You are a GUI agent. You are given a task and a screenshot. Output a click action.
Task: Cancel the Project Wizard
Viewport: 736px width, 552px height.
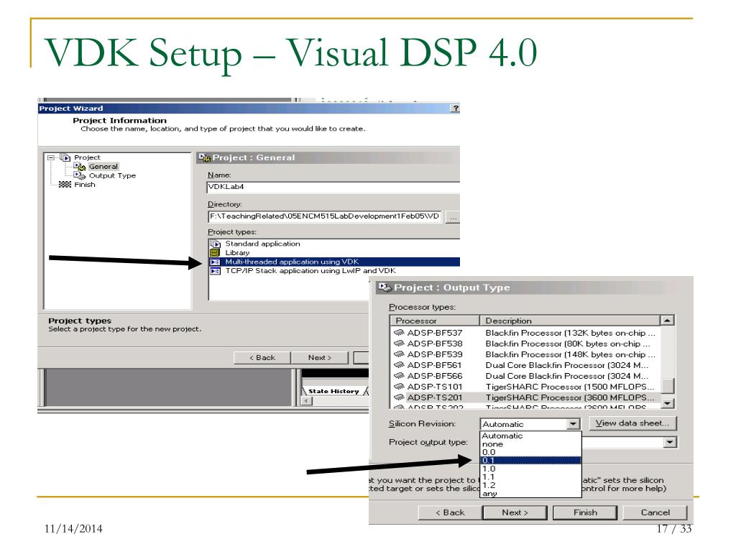pos(655,512)
